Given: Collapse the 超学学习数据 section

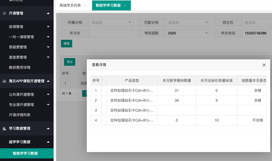Looking at the screenshot, I should pyautogui.click(x=48, y=142).
